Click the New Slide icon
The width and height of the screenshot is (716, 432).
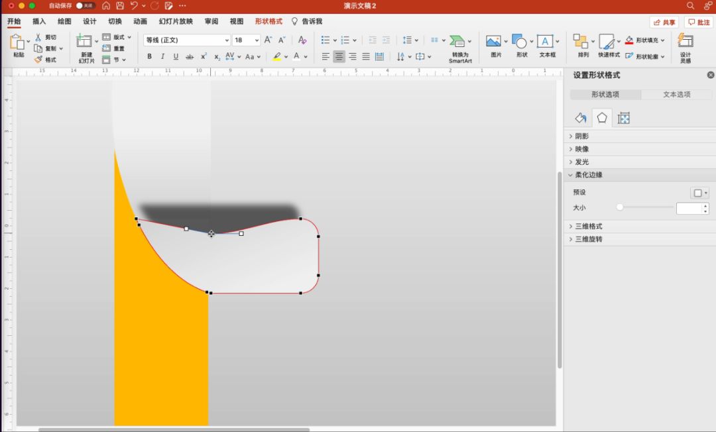tap(84, 41)
